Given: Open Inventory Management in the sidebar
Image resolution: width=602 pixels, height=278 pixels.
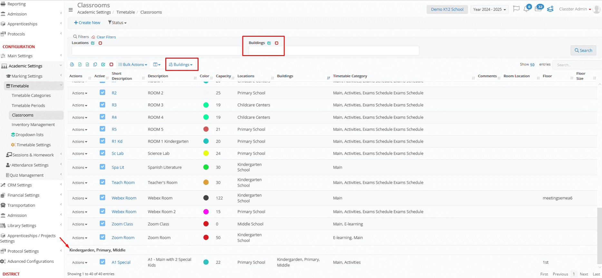Looking at the screenshot, I should coord(33,125).
